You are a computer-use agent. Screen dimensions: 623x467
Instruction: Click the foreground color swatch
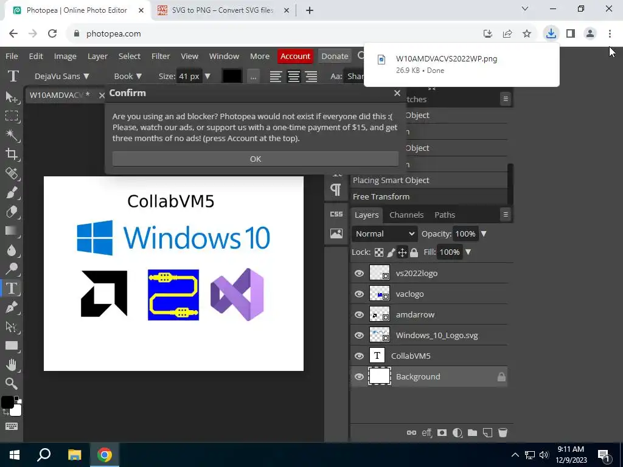[7, 403]
